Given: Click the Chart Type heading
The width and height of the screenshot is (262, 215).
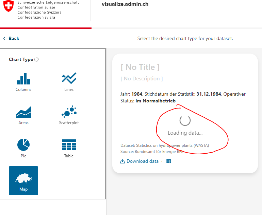Looking at the screenshot, I should coord(21,59).
